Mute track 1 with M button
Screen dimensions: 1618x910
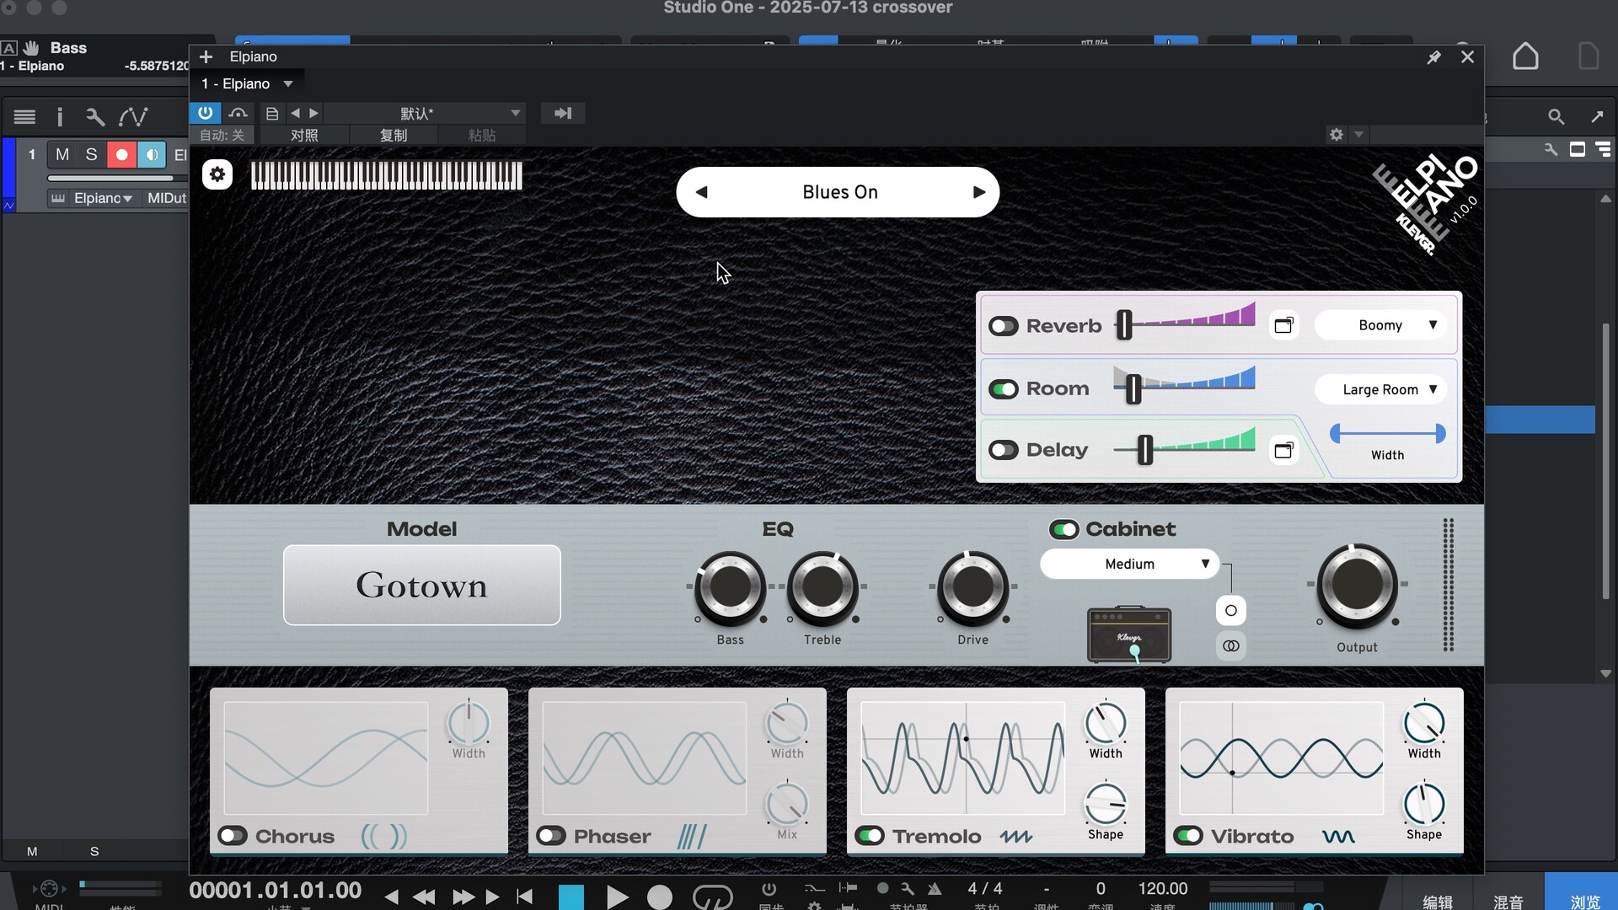[62, 154]
